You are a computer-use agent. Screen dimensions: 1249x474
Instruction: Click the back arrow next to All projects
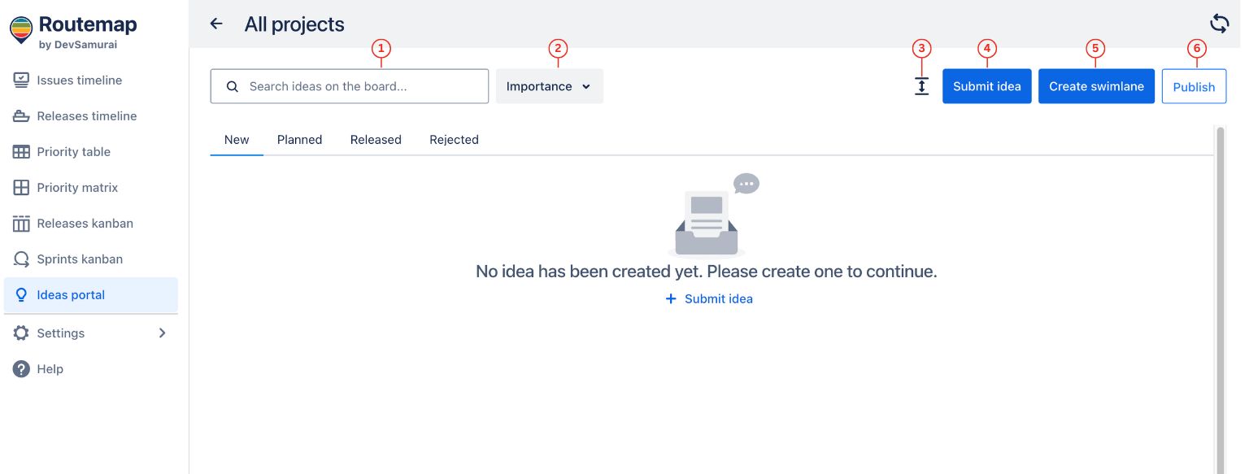coord(215,24)
